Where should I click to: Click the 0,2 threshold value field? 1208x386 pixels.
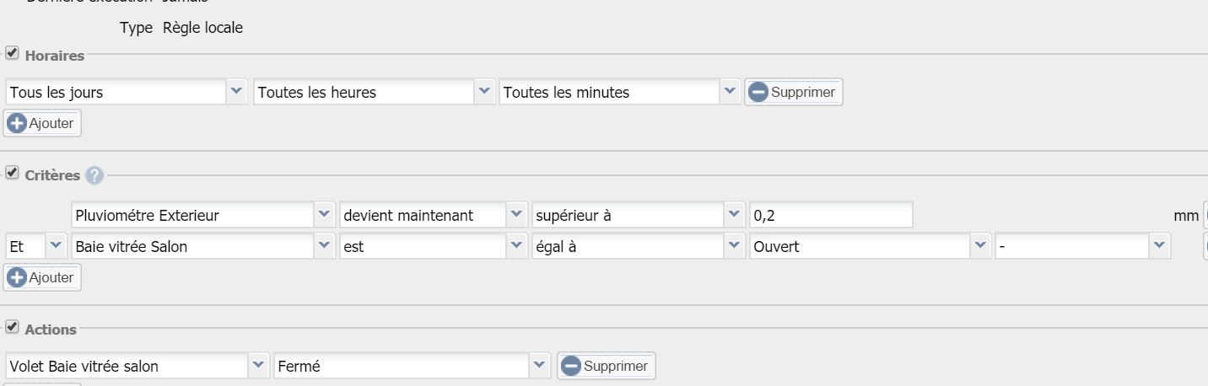point(831,215)
